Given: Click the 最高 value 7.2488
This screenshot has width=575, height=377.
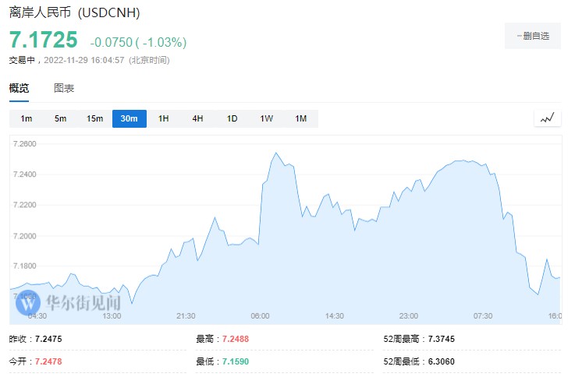Looking at the screenshot, I should pos(235,339).
